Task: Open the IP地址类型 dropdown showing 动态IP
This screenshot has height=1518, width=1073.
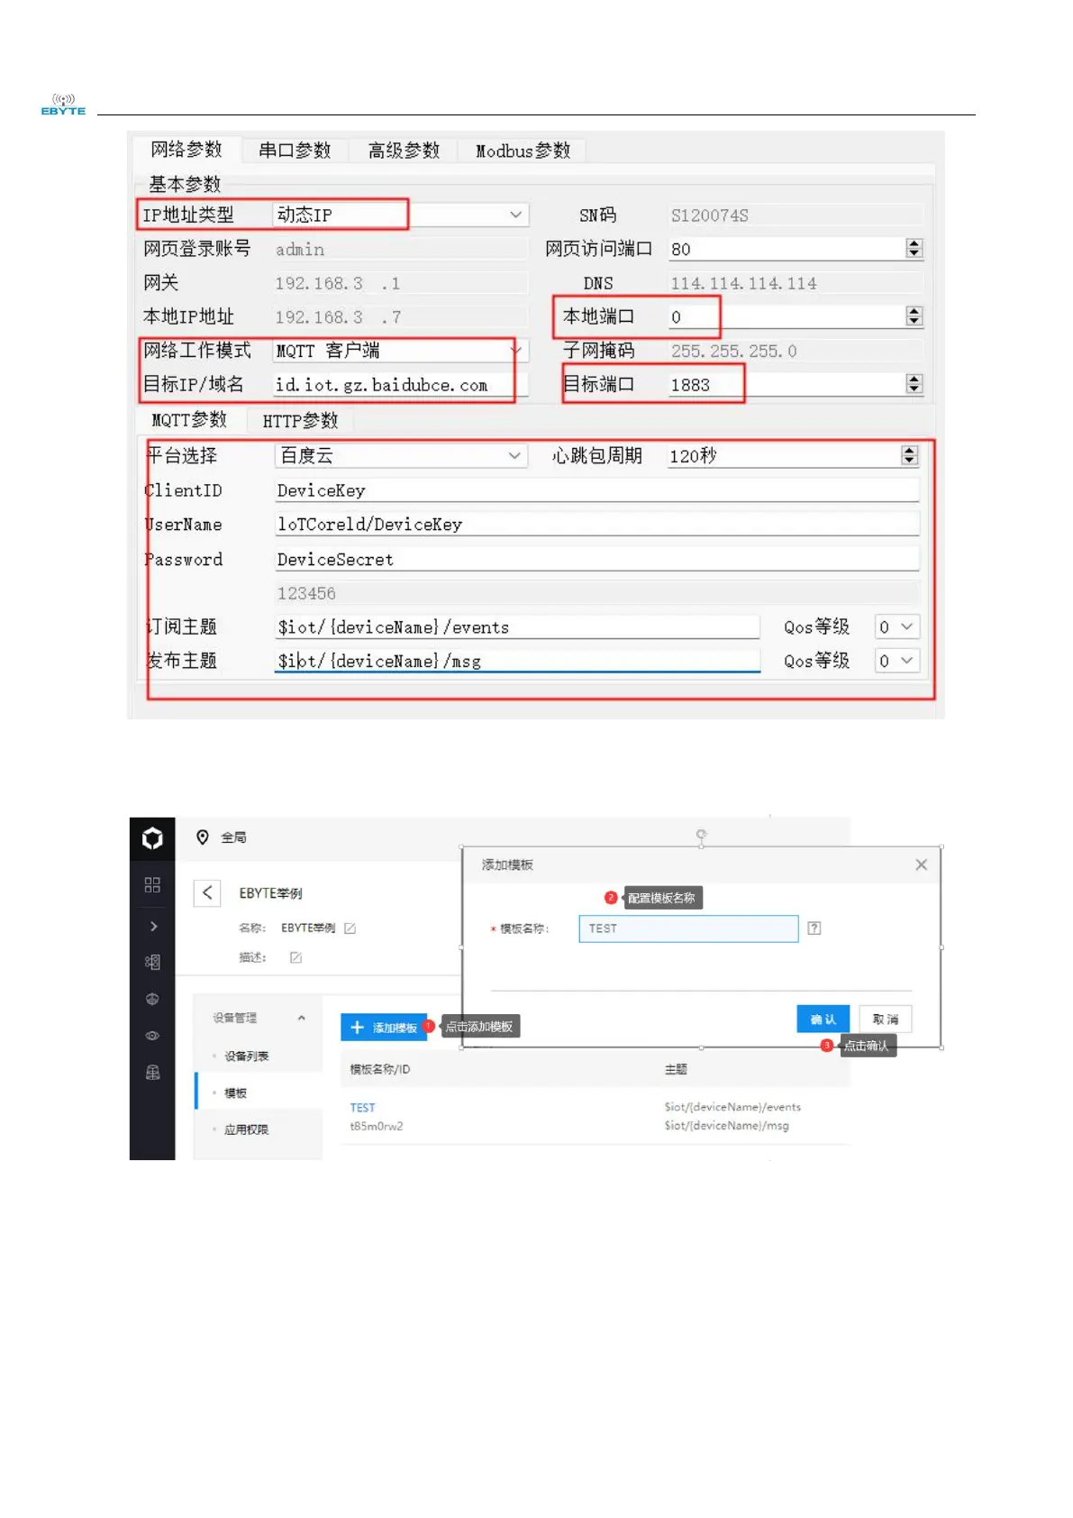Action: click(400, 215)
